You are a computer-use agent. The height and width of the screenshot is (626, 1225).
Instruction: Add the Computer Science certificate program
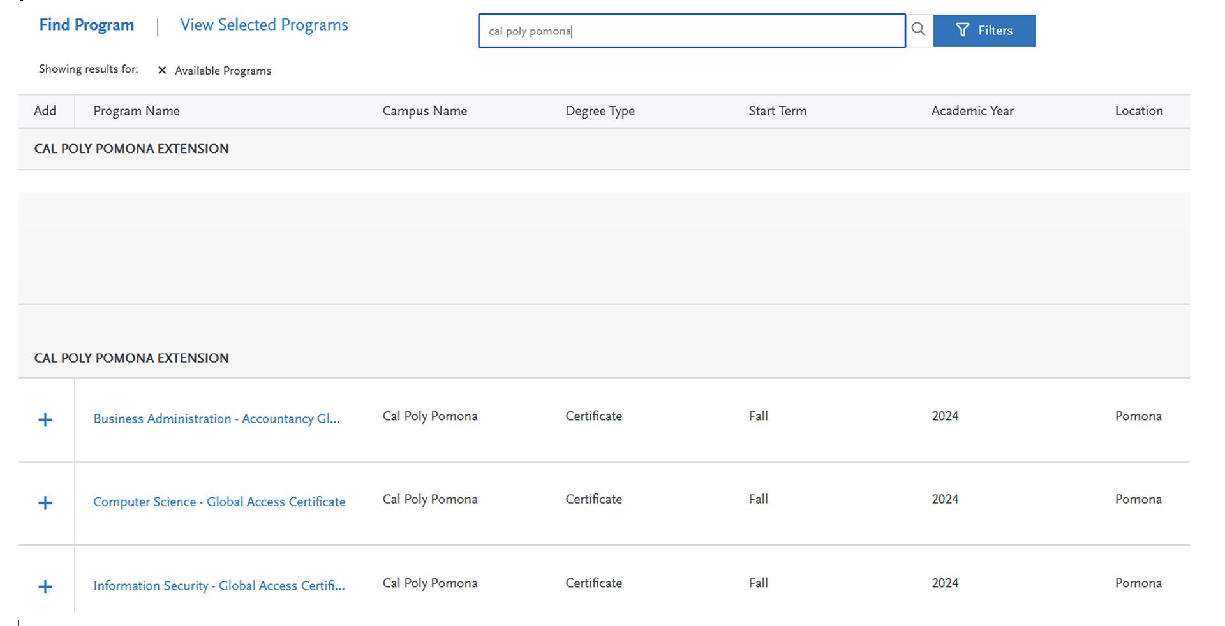45,503
